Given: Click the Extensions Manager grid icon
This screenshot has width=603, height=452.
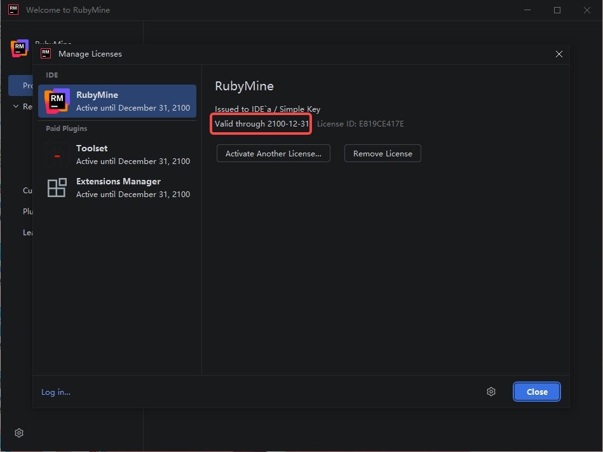Looking at the screenshot, I should [x=57, y=188].
